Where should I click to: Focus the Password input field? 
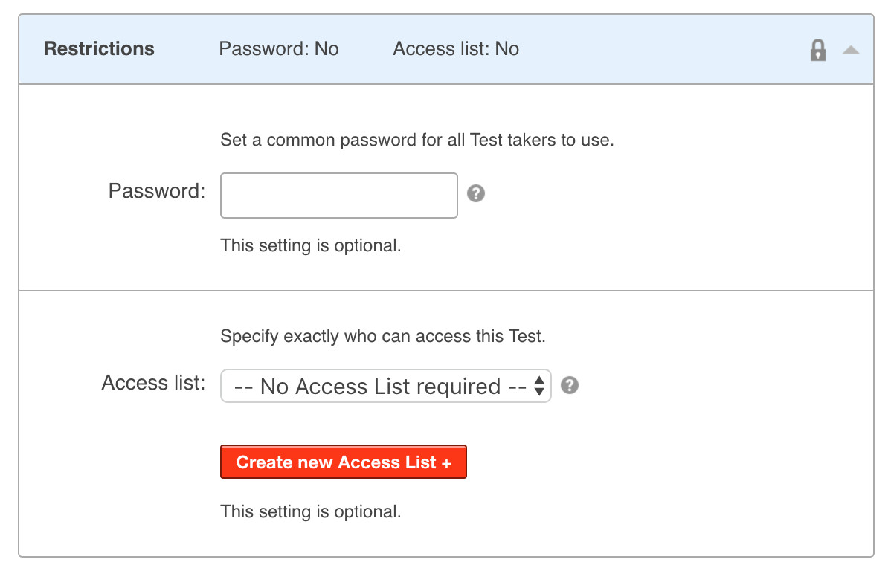tap(339, 196)
